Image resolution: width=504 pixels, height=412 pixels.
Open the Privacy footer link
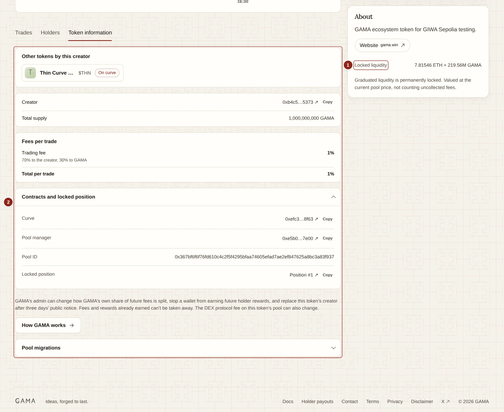[395, 401]
